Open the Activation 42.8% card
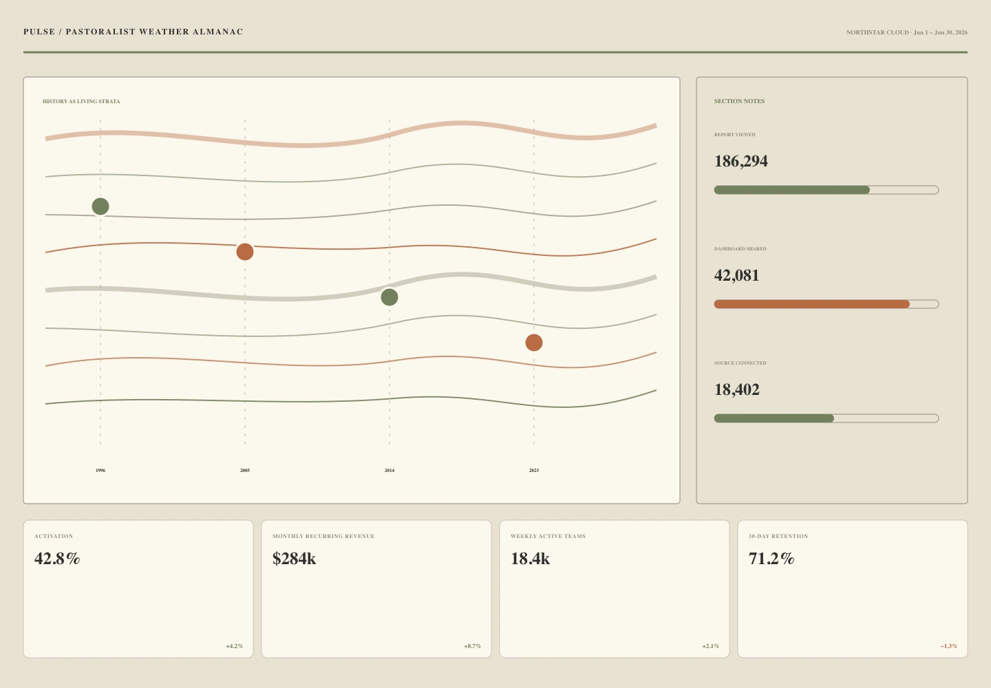 pyautogui.click(x=138, y=589)
